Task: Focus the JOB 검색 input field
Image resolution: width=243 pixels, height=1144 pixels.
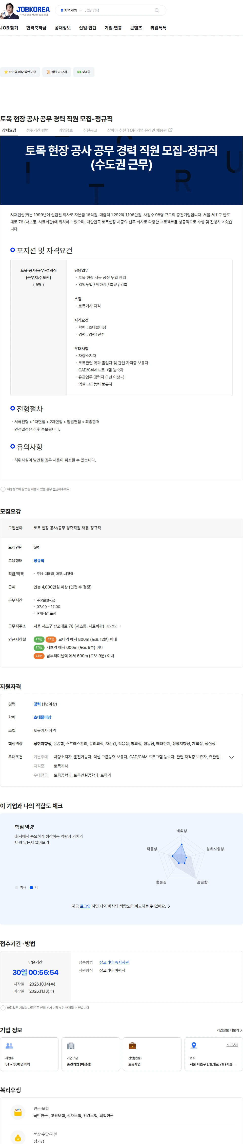Action: pyautogui.click(x=117, y=10)
